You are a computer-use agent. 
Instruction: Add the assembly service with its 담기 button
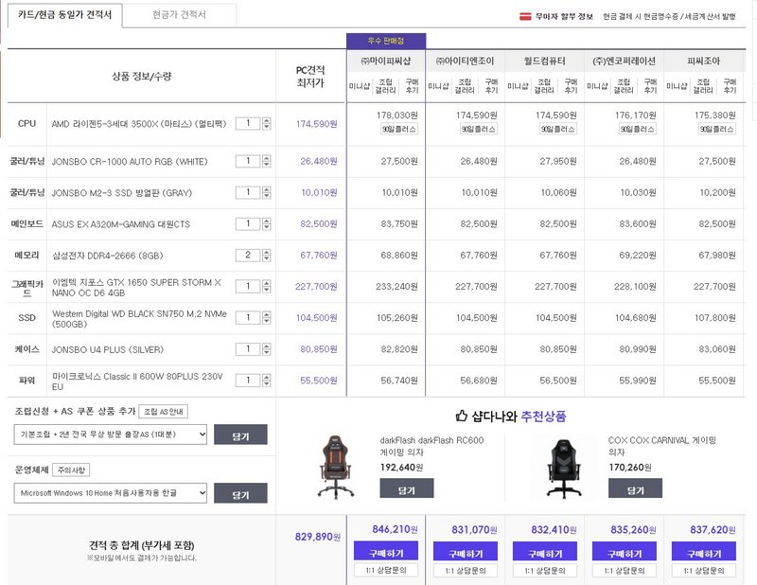point(240,434)
